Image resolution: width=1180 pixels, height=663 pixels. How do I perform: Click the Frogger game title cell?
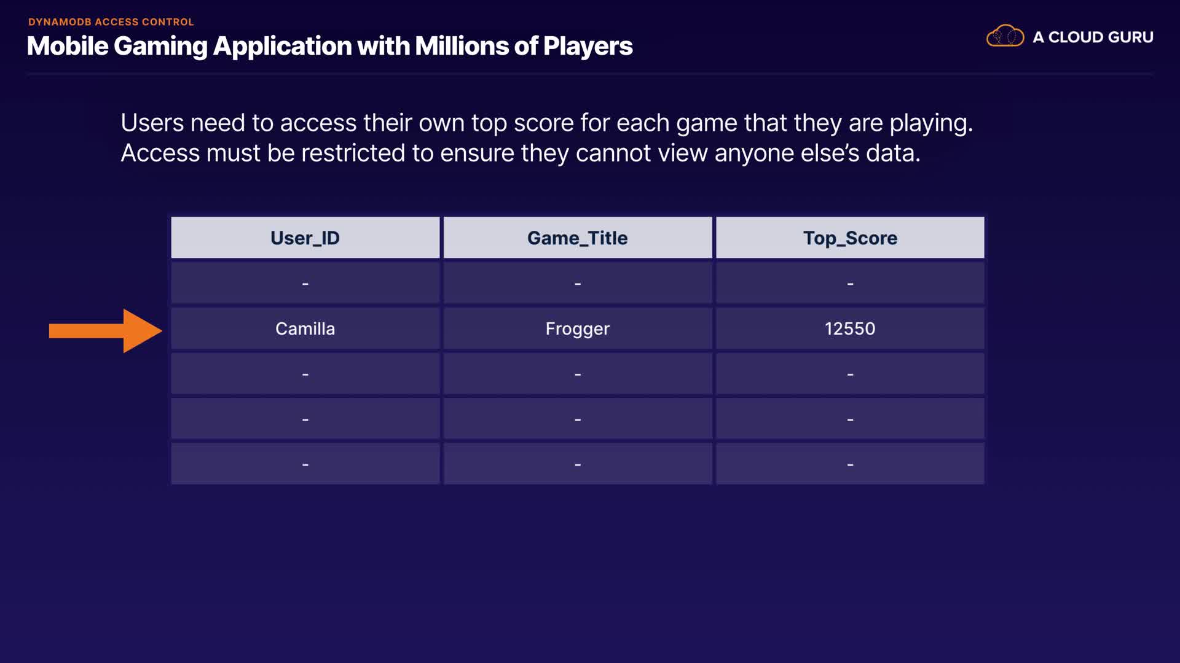(x=577, y=328)
